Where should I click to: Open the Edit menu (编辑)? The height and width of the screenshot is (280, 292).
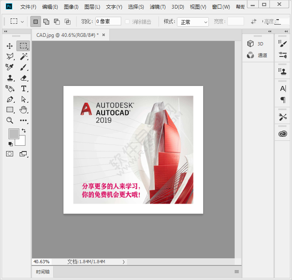point(50,7)
